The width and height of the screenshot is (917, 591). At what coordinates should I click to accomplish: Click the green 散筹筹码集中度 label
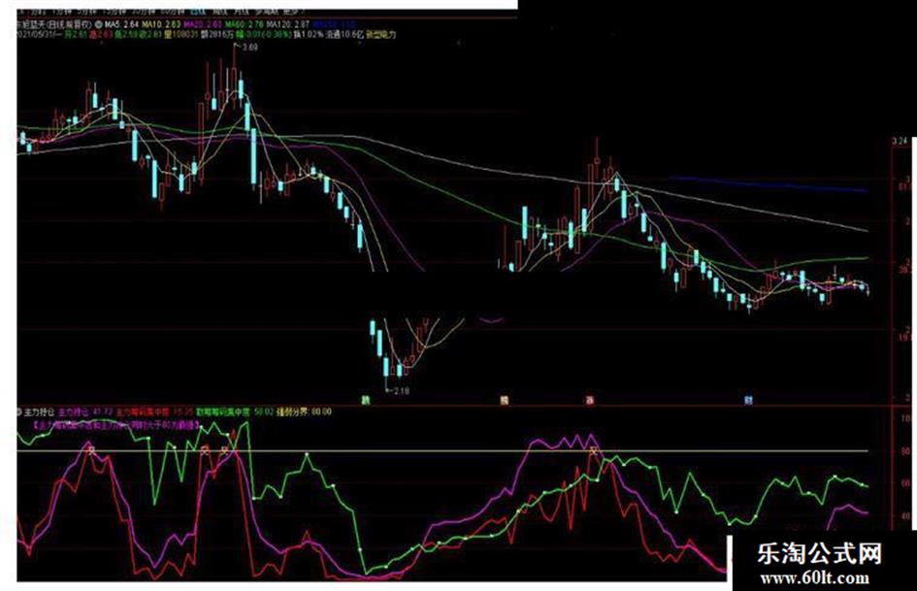(223, 411)
